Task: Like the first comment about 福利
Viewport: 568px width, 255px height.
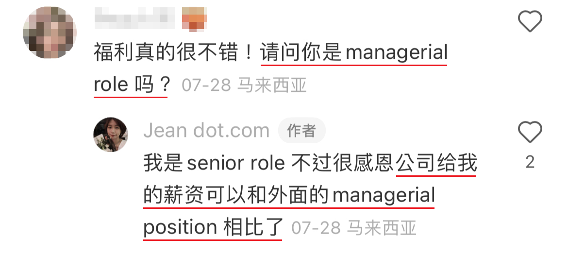Action: tap(530, 21)
